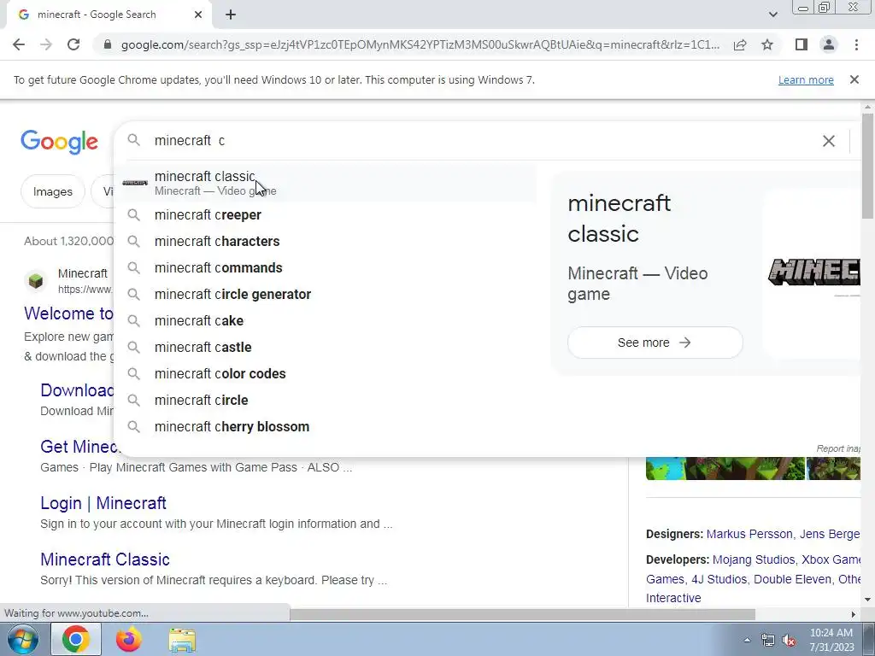Select the minecraft commands suggestion
Viewport: 875px width, 656px height.
(326, 267)
